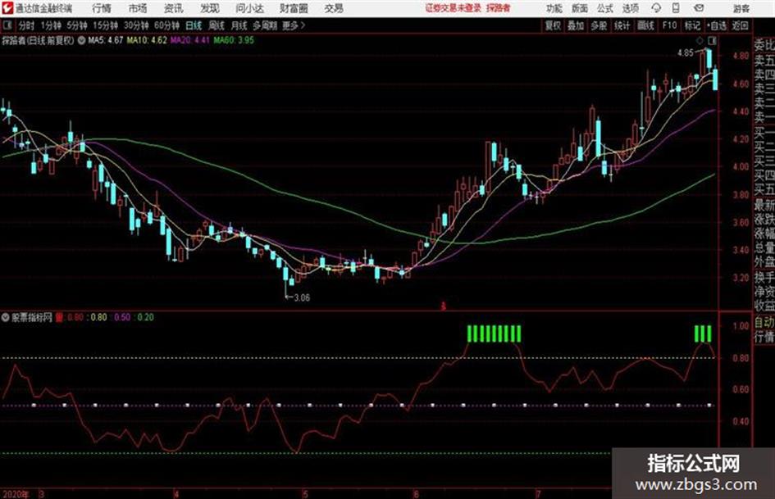Click the 游客 guest account label

[741, 8]
